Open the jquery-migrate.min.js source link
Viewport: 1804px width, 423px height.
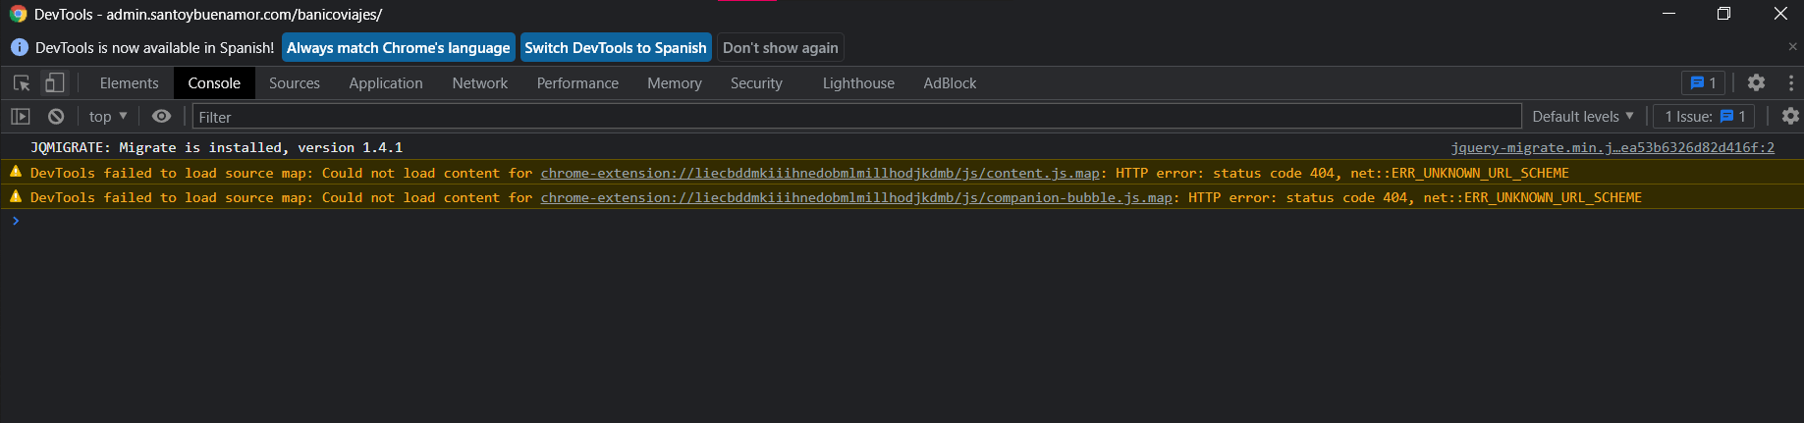pos(1613,147)
